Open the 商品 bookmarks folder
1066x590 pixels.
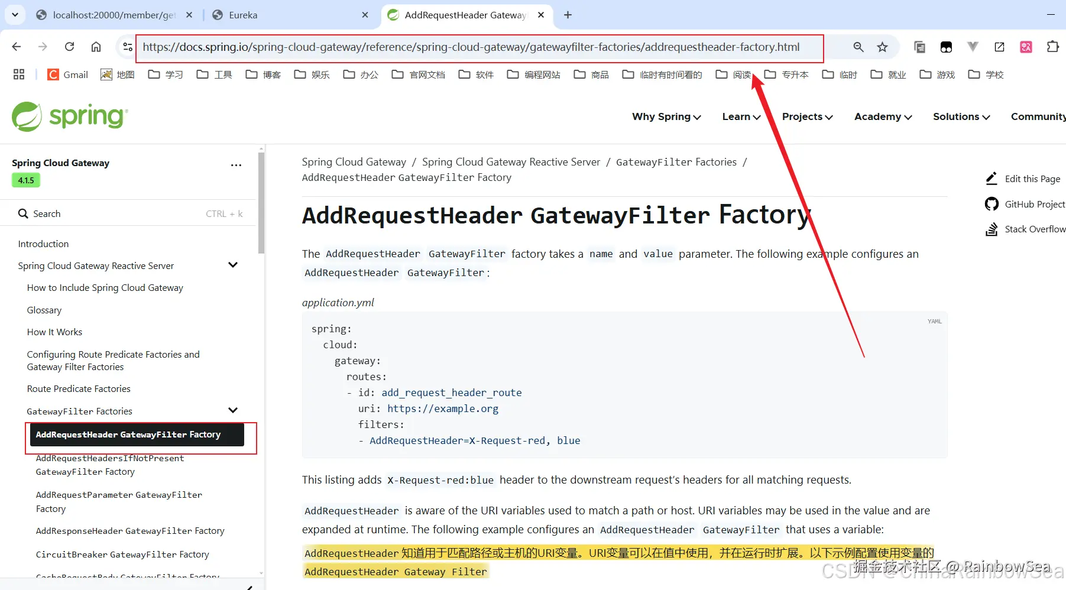coord(591,74)
